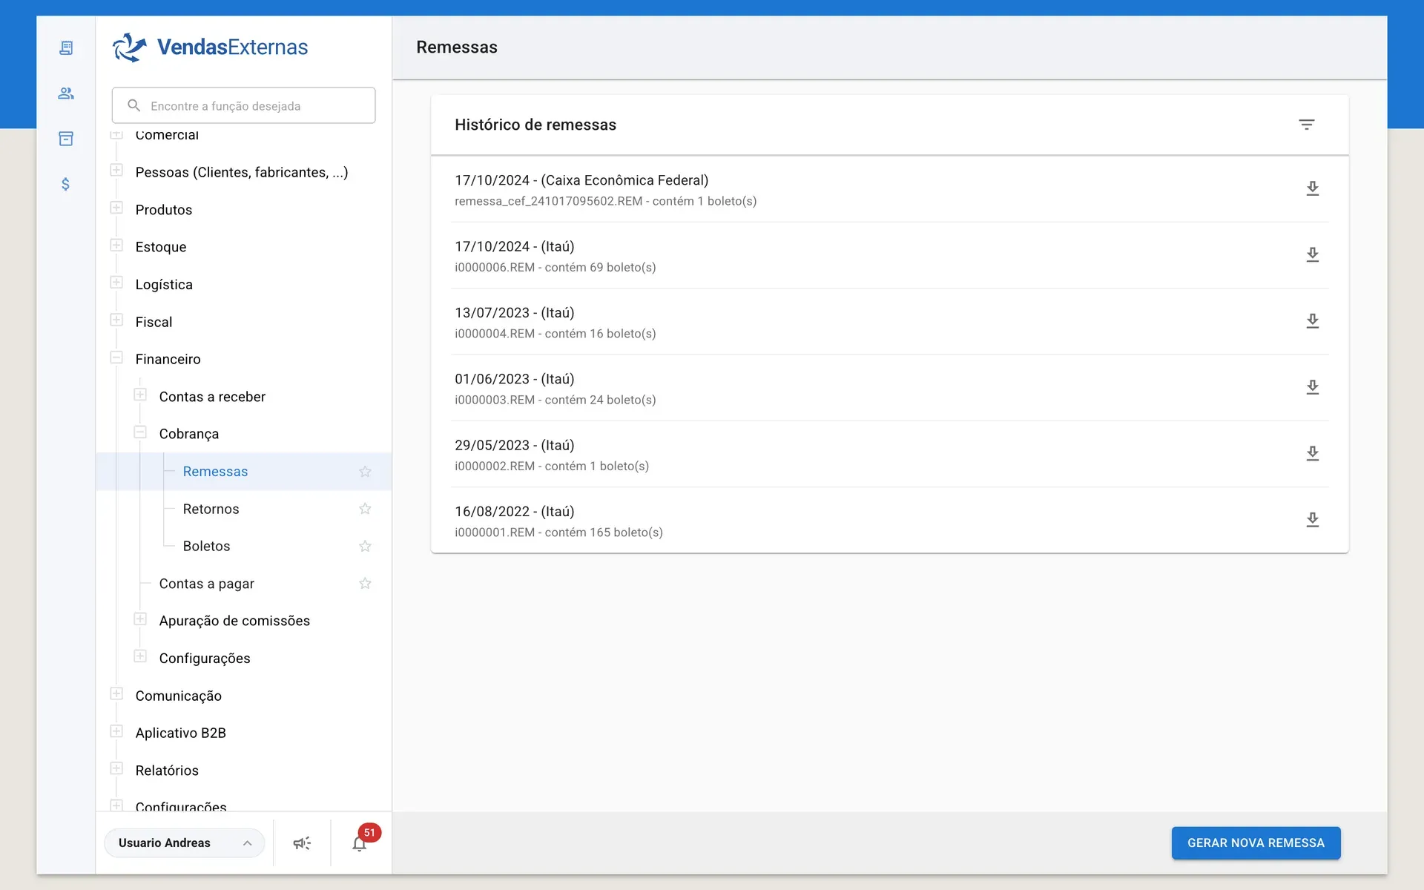Open the filter icon in Histórico de remessas

tap(1306, 125)
